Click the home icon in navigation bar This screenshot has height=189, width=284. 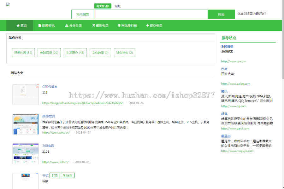pyautogui.click(x=18, y=26)
